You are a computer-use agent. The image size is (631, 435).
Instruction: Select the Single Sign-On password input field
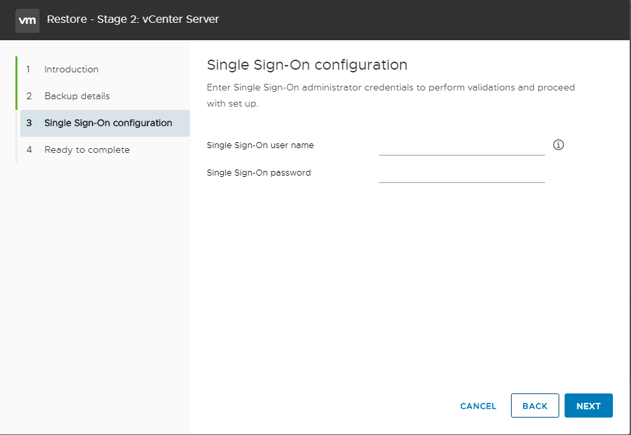(461, 174)
